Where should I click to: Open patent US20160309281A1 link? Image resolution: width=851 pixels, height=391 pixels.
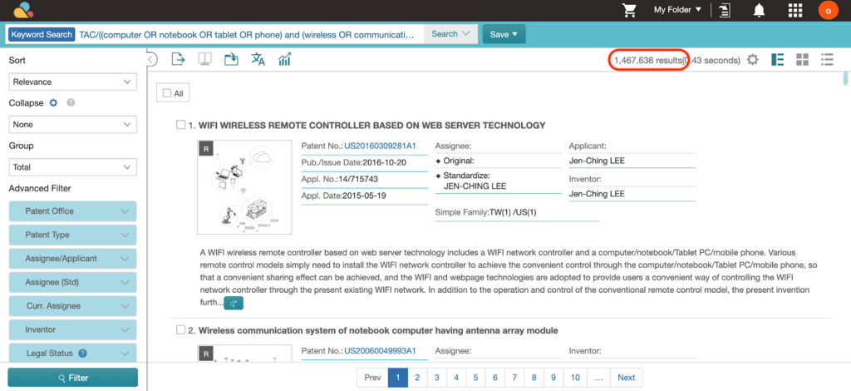[380, 146]
